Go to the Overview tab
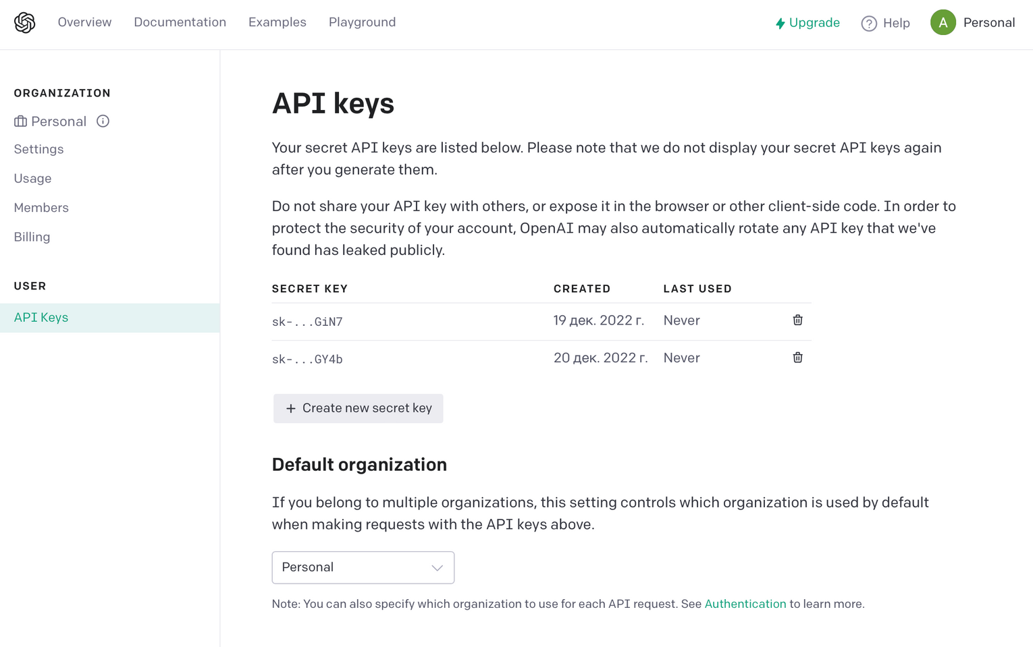This screenshot has height=647, width=1033. pos(84,22)
